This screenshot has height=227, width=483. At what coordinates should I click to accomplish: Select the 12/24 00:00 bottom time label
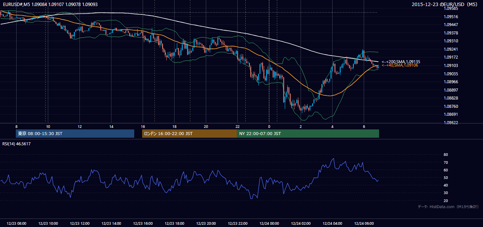pyautogui.click(x=269, y=224)
